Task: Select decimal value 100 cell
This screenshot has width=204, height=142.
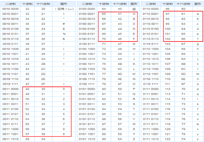Action: click(168, 29)
